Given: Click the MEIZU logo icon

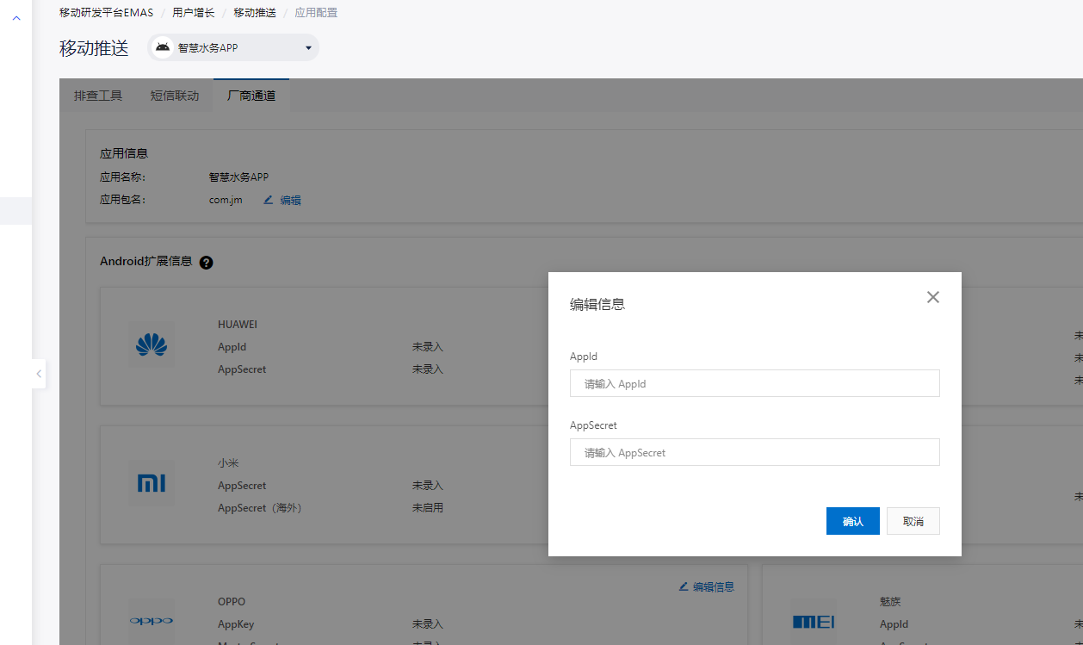Looking at the screenshot, I should tap(813, 621).
